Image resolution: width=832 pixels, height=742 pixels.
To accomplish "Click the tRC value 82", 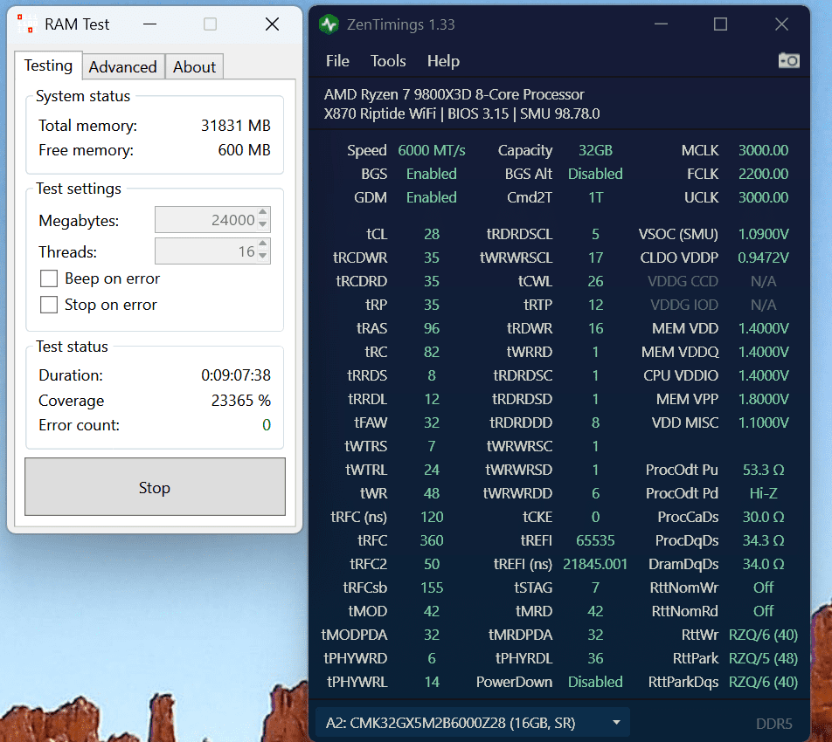I will click(432, 352).
